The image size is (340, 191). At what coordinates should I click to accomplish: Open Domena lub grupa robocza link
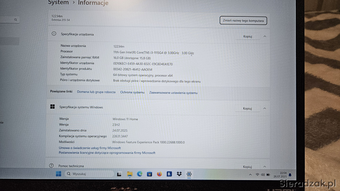coord(96,92)
